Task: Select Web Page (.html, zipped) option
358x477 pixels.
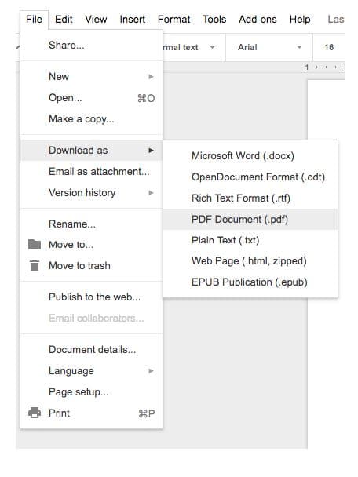Action: (250, 261)
